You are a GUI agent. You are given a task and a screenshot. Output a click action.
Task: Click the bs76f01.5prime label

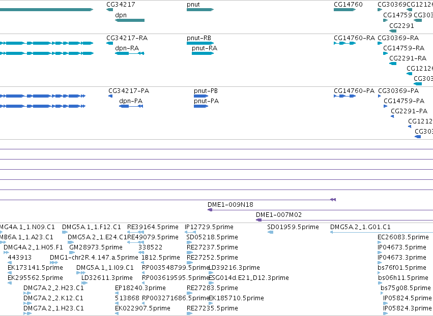point(402,268)
